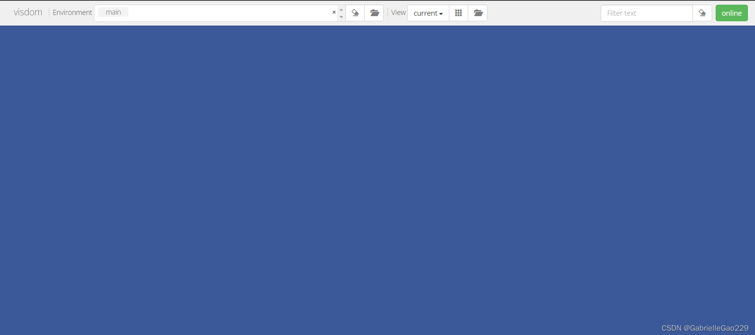This screenshot has height=335, width=755.
Task: Open the manage views folder icon
Action: click(x=478, y=13)
